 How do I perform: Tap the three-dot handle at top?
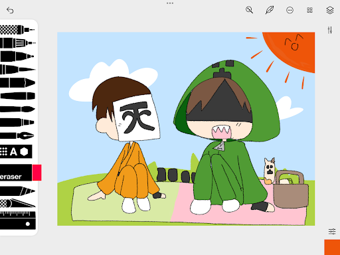(x=170, y=3)
